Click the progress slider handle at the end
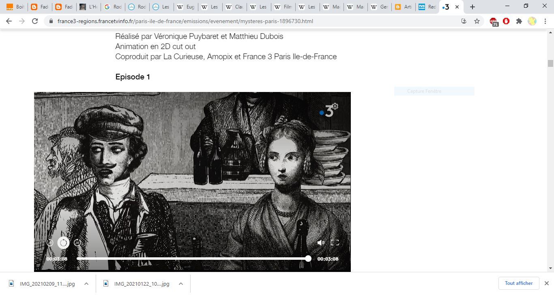The height and width of the screenshot is (295, 554). point(308,259)
